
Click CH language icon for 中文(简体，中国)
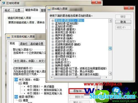click(x=16, y=80)
